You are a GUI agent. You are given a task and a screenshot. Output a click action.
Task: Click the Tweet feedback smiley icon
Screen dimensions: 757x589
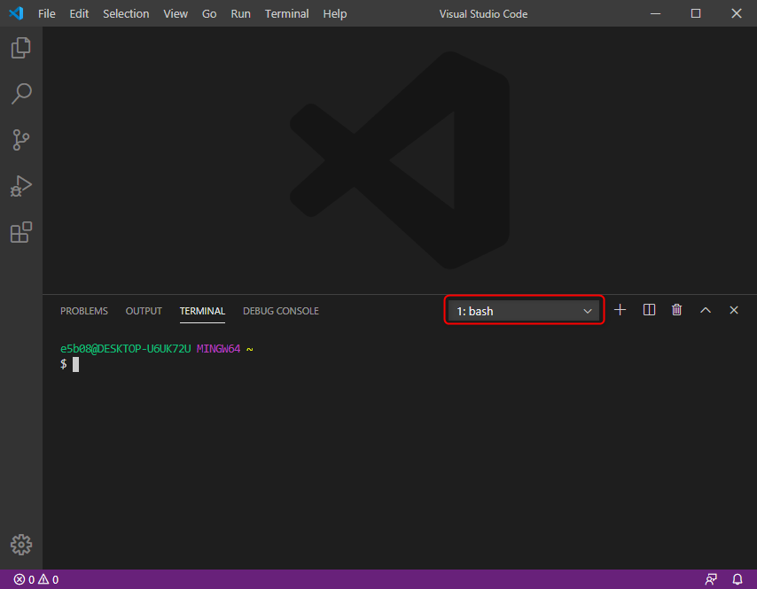pos(711,578)
